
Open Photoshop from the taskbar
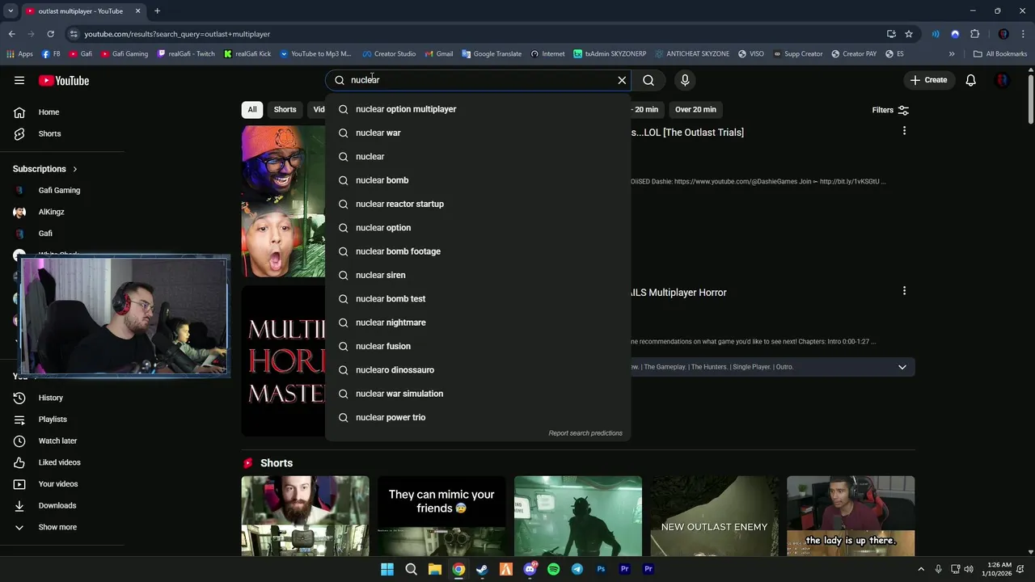tap(601, 569)
